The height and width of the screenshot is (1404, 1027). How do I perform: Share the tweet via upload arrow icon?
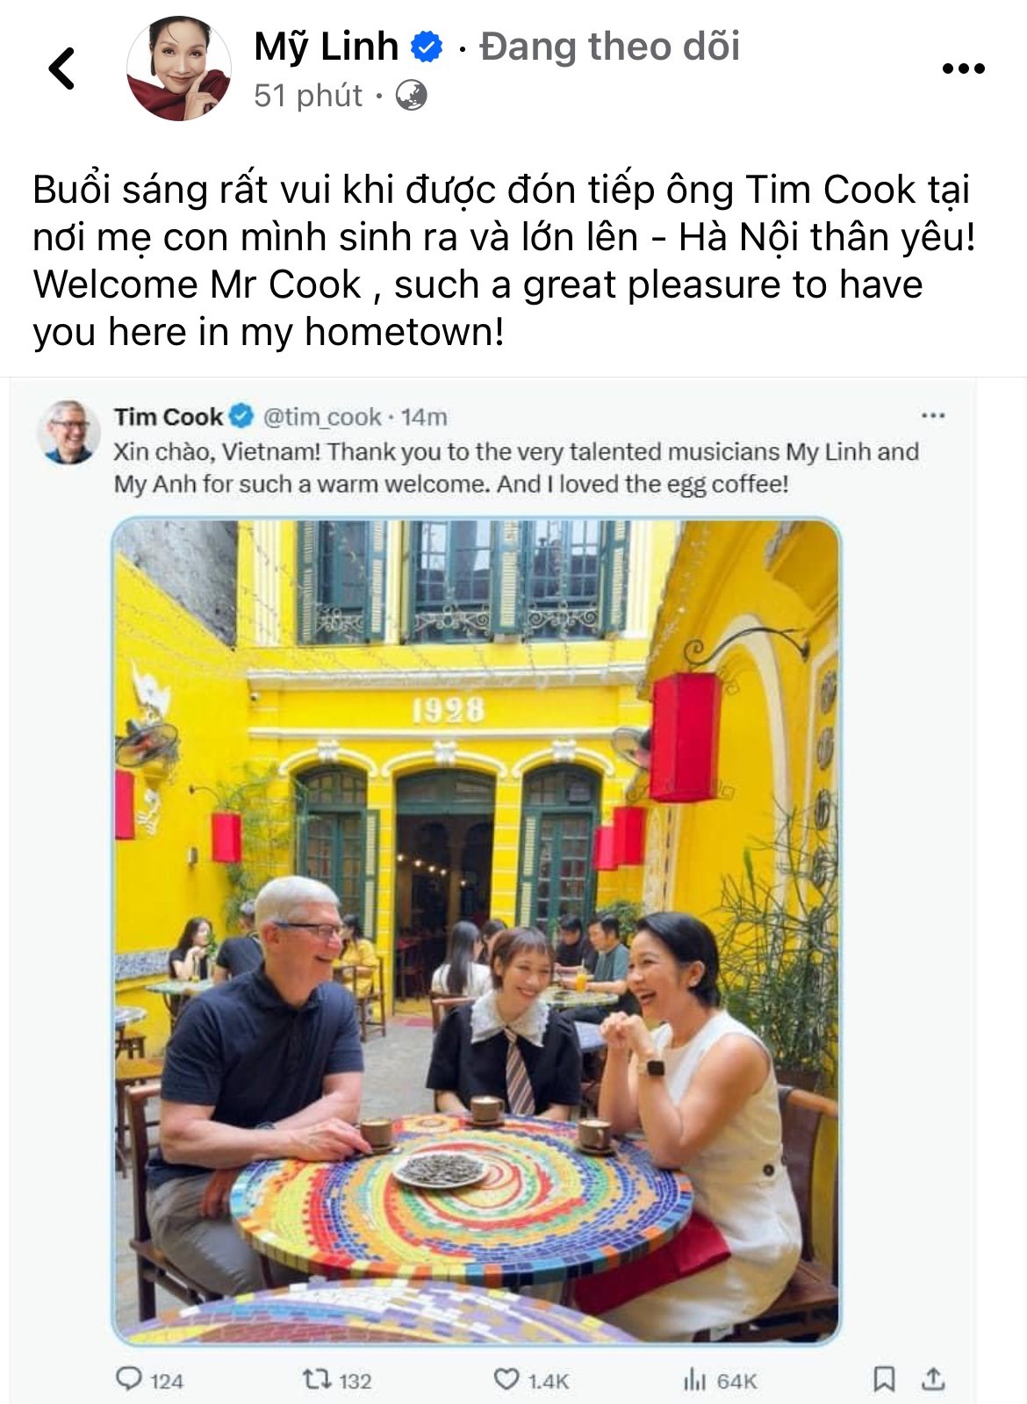pos(932,1379)
